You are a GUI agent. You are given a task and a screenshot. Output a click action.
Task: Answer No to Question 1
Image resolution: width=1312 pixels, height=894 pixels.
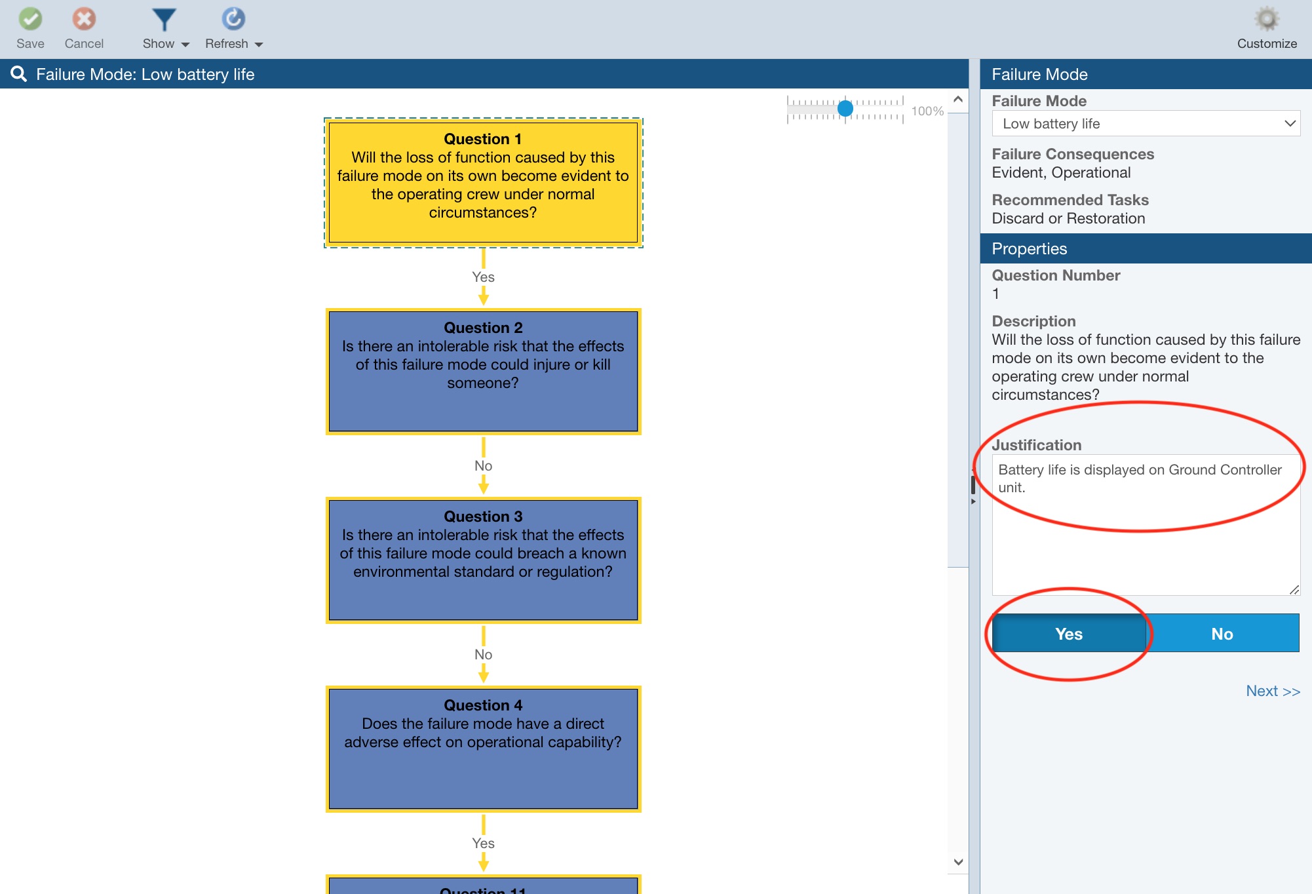[1222, 633]
